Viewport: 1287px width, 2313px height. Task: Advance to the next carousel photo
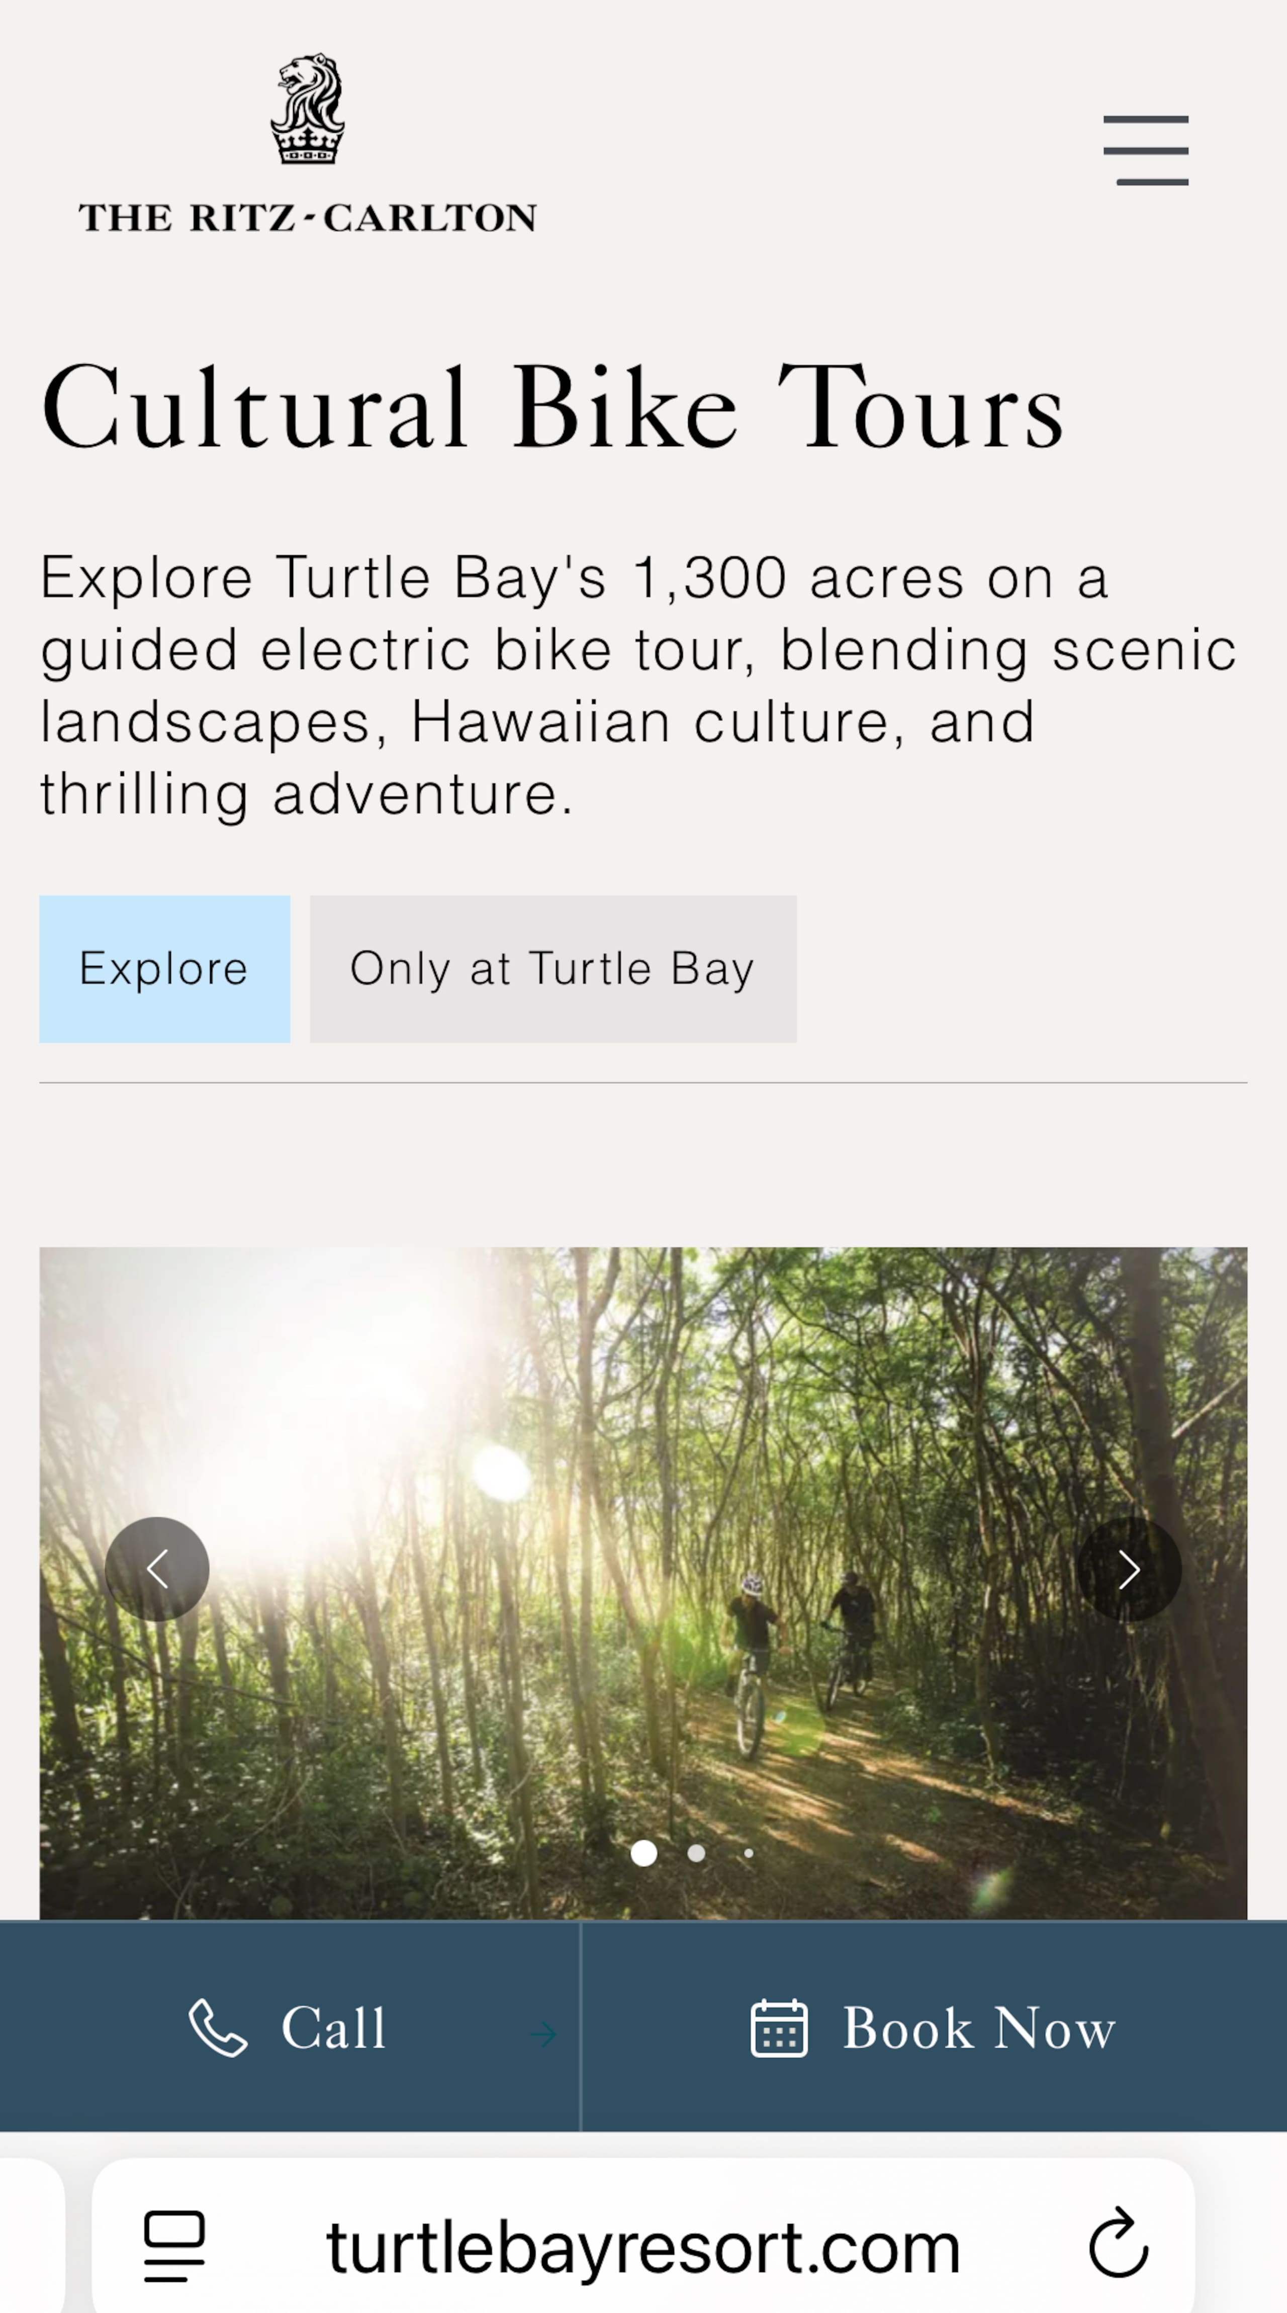click(x=1129, y=1569)
